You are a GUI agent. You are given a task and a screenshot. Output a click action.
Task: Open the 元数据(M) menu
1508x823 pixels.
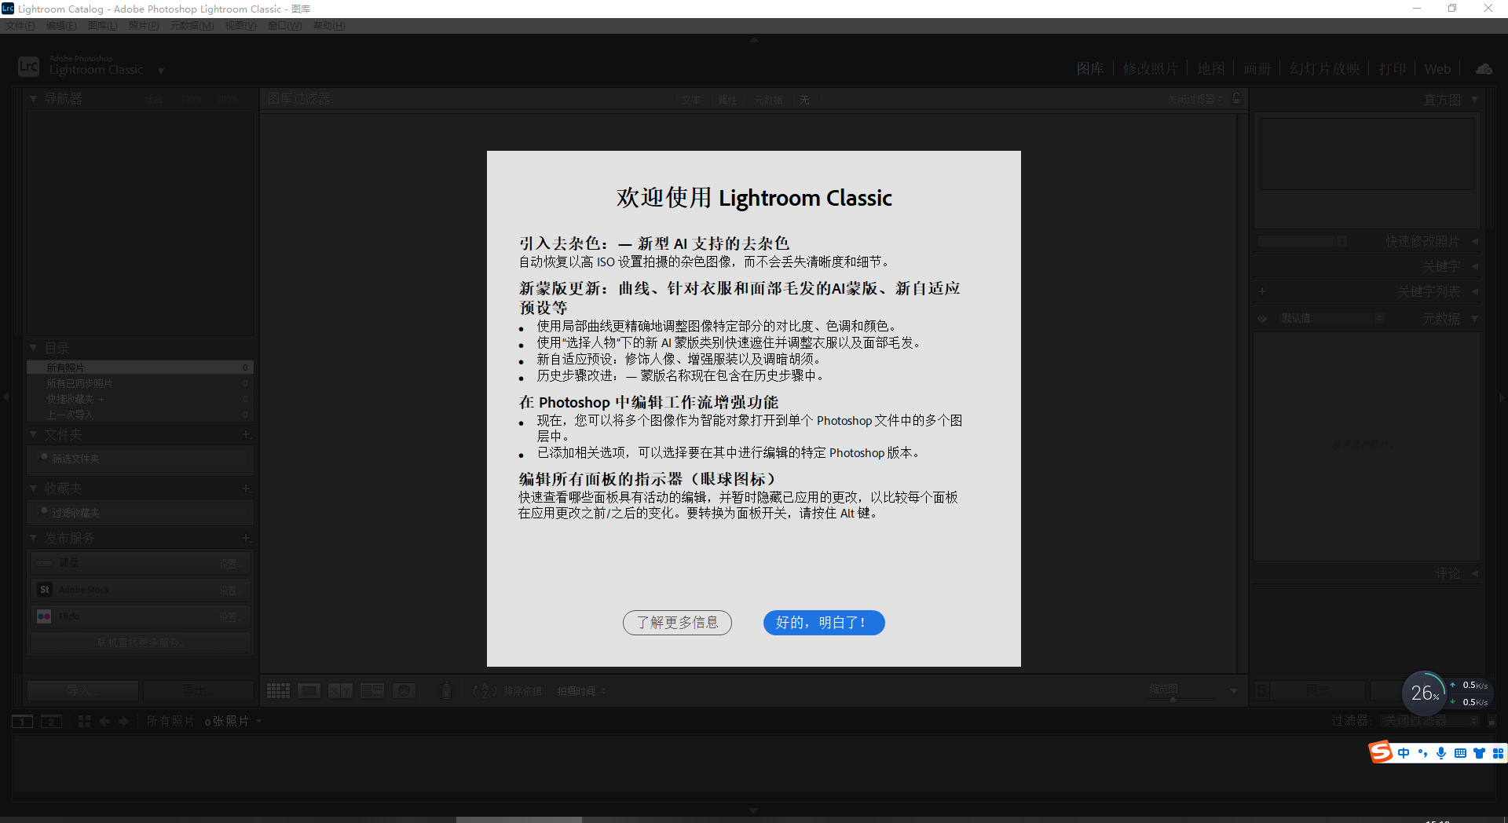pos(192,26)
